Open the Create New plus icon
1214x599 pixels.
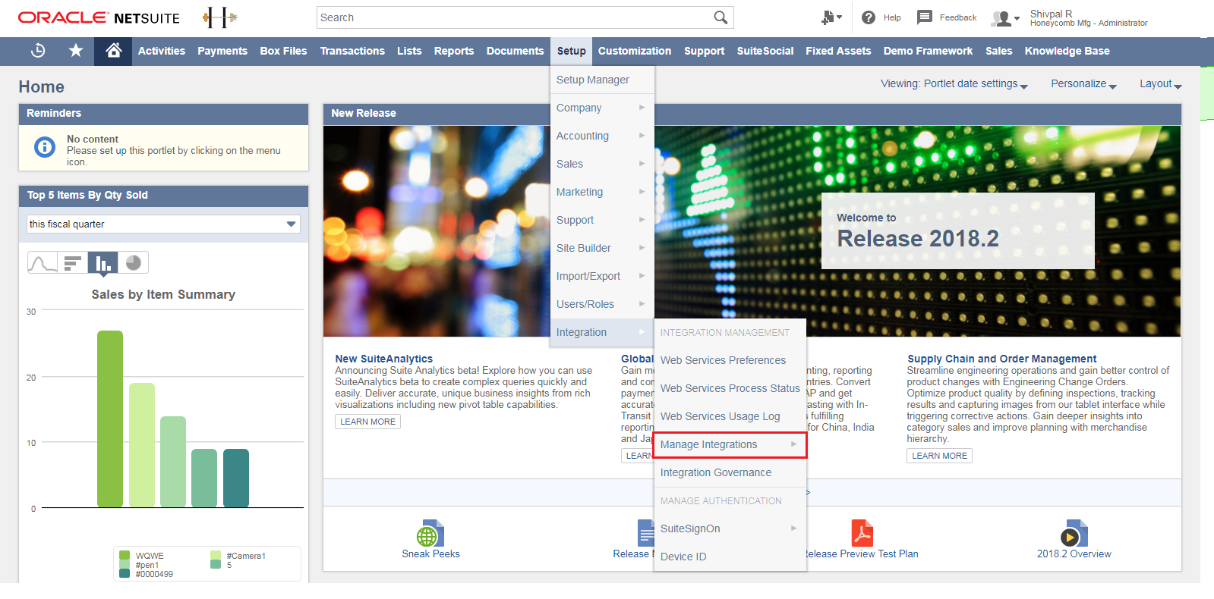(831, 17)
